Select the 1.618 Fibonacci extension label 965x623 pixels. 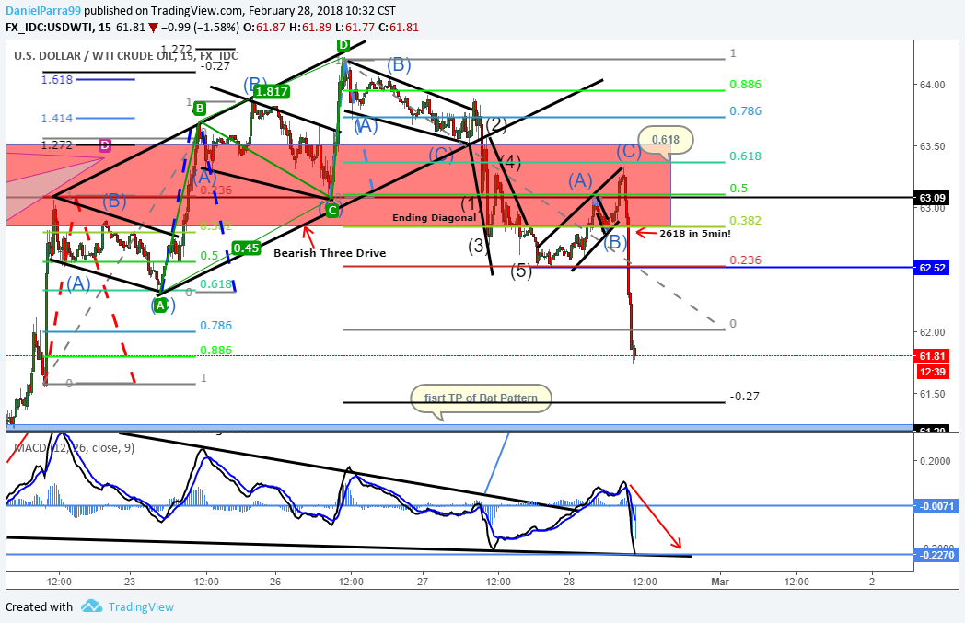(57, 79)
